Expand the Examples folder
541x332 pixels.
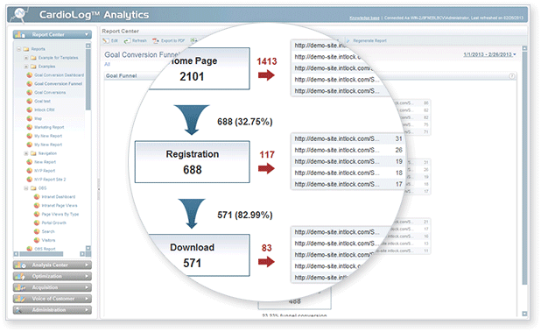26,67
